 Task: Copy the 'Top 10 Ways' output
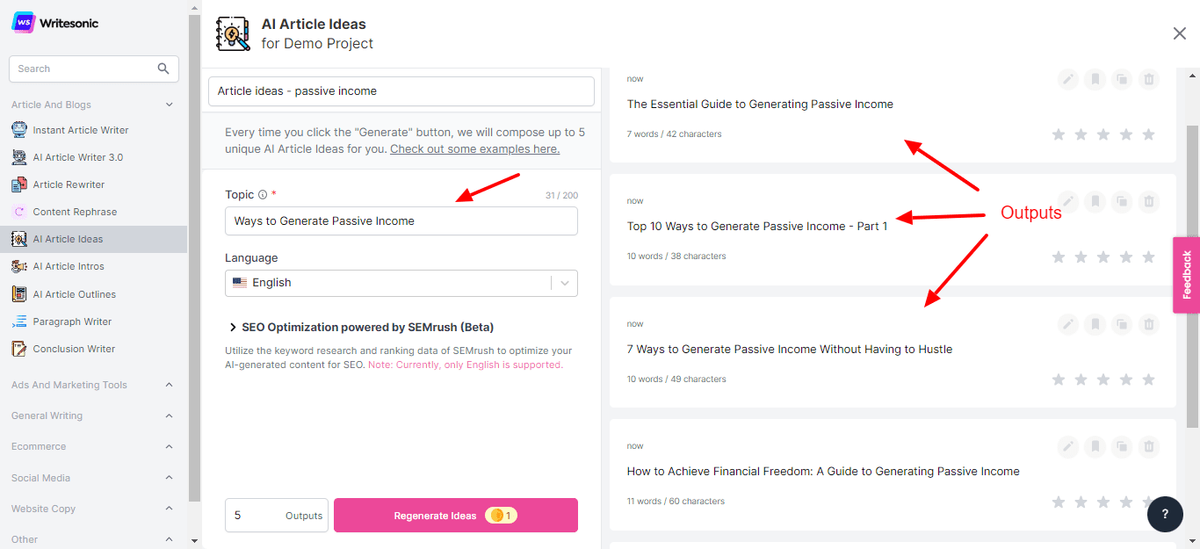click(1121, 202)
